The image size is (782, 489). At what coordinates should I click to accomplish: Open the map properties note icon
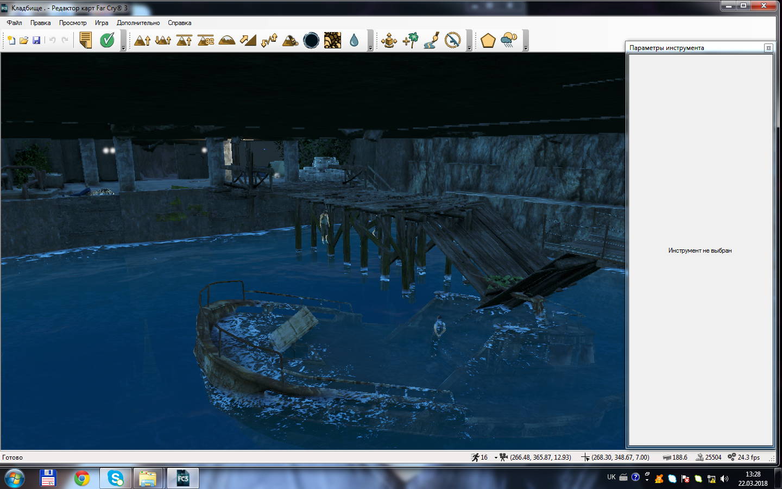coord(86,40)
